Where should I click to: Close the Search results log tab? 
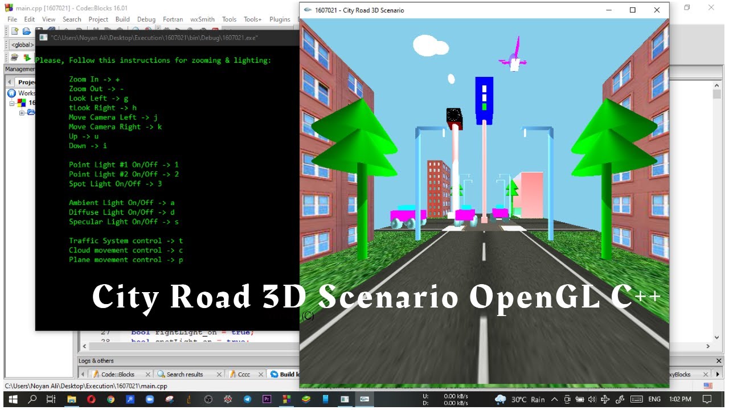pos(220,374)
